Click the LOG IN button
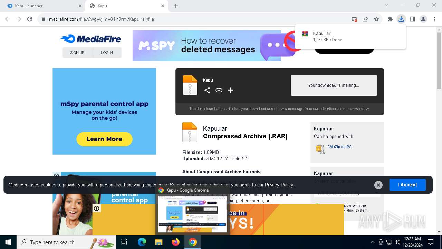Screen dimensions: 442x249 click(x=107, y=53)
